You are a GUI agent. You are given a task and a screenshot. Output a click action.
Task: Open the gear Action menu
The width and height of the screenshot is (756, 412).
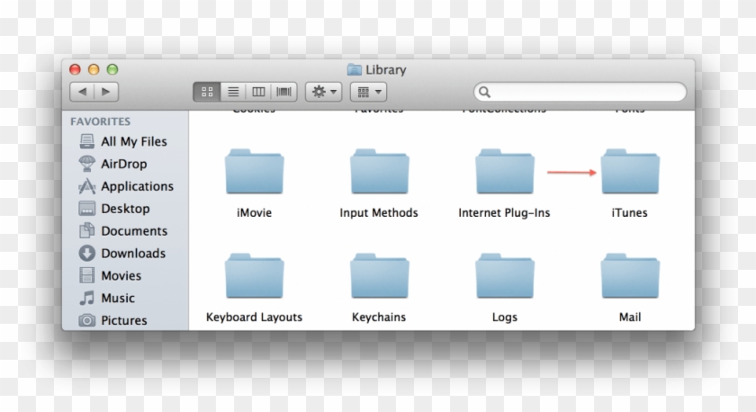pos(323,92)
